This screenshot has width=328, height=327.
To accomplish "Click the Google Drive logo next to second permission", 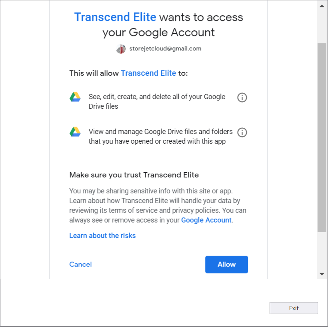I will (x=75, y=132).
